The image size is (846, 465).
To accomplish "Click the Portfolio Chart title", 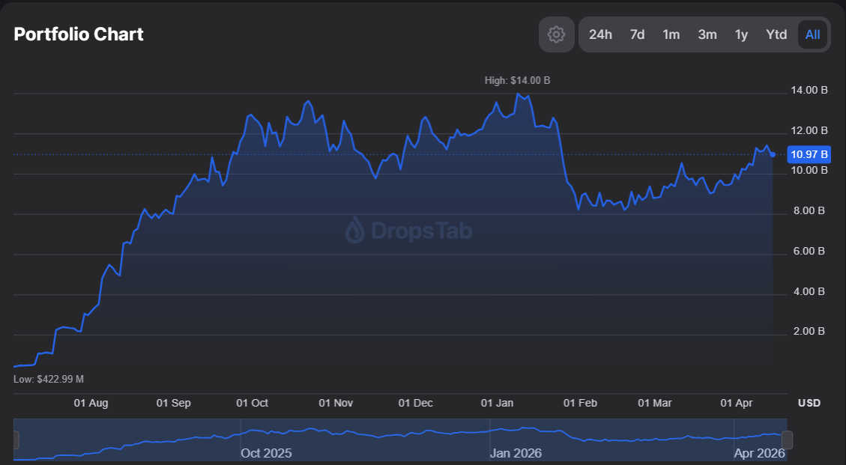I will click(x=78, y=34).
